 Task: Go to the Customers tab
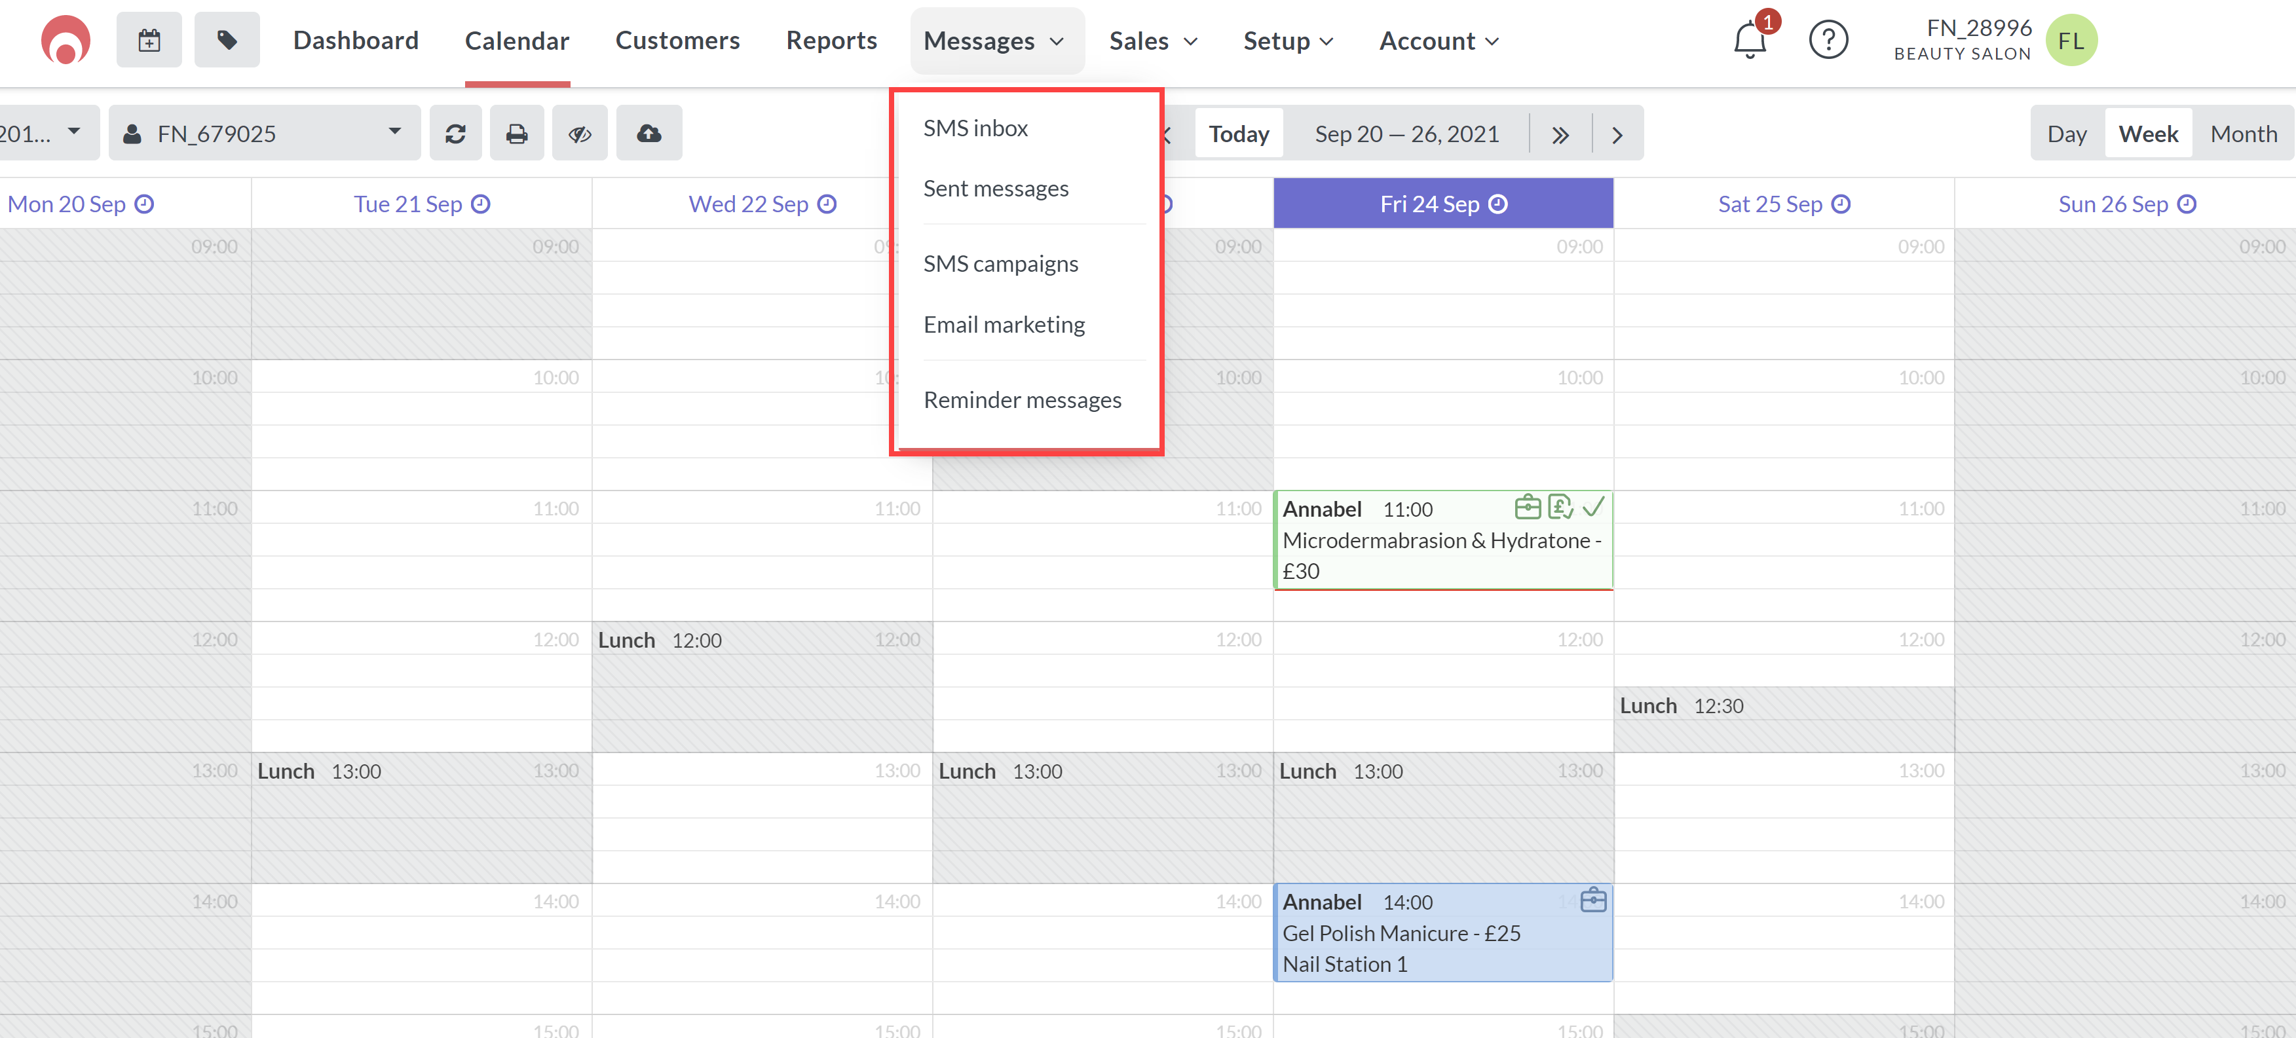677,40
